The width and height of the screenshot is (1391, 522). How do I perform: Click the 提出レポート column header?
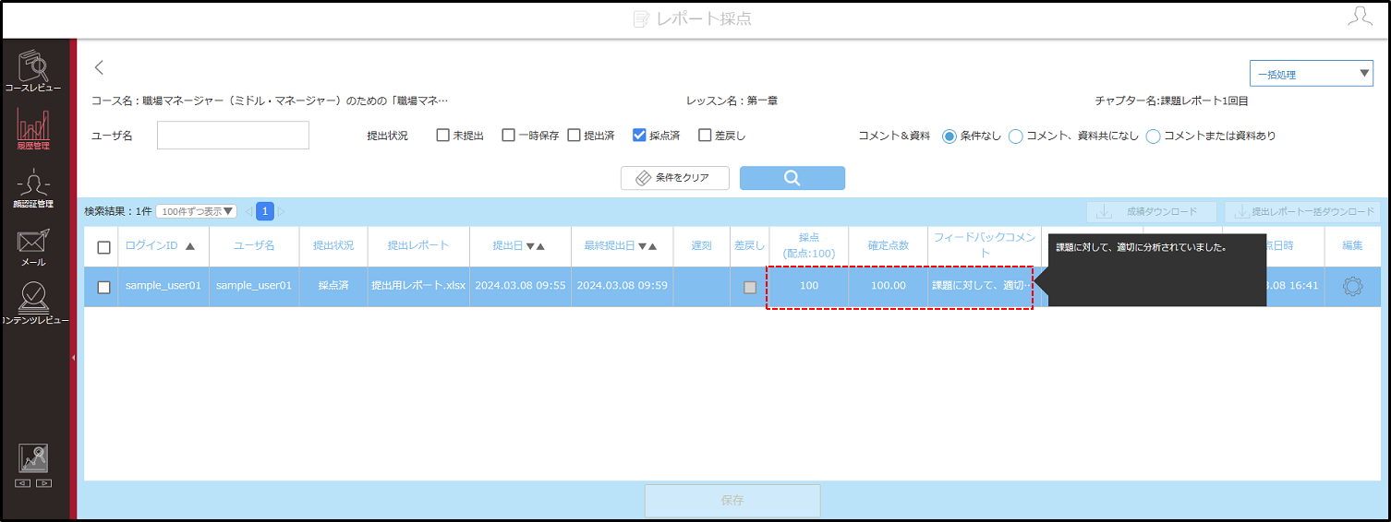click(x=418, y=246)
